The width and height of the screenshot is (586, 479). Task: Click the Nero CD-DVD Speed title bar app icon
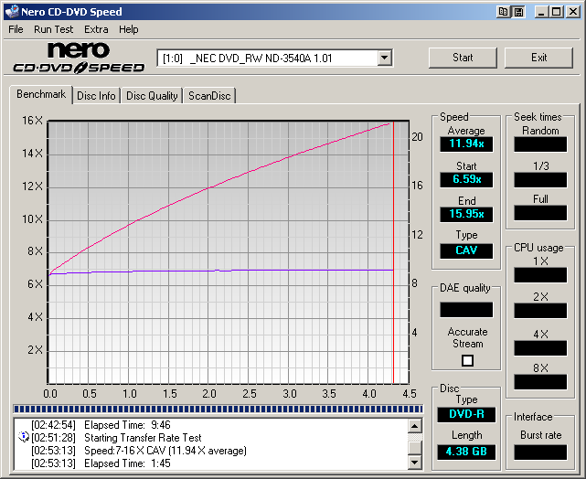pos(12,11)
